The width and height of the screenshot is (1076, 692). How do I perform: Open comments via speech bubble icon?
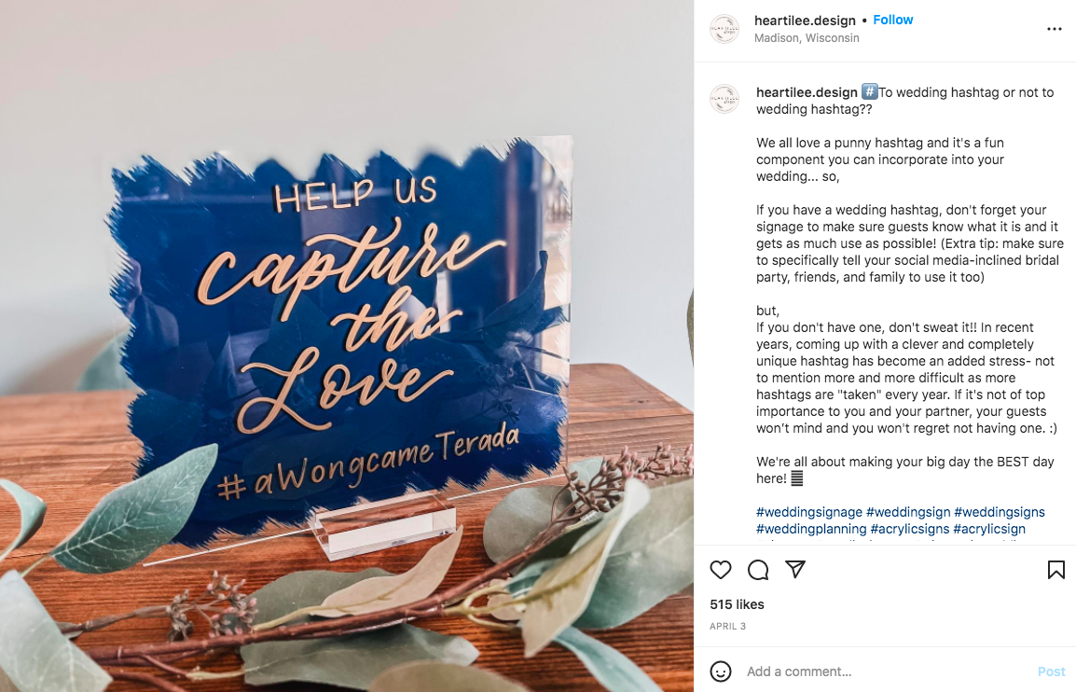pyautogui.click(x=758, y=570)
